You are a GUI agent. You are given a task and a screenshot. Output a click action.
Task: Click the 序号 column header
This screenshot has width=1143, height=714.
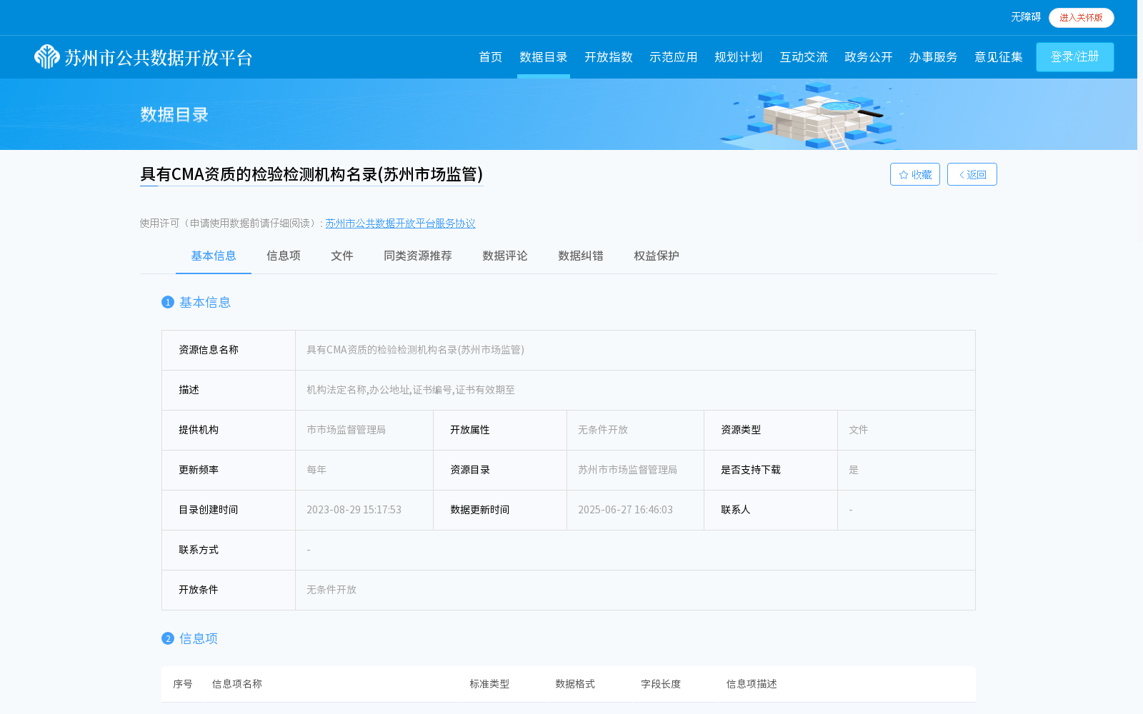tap(183, 684)
